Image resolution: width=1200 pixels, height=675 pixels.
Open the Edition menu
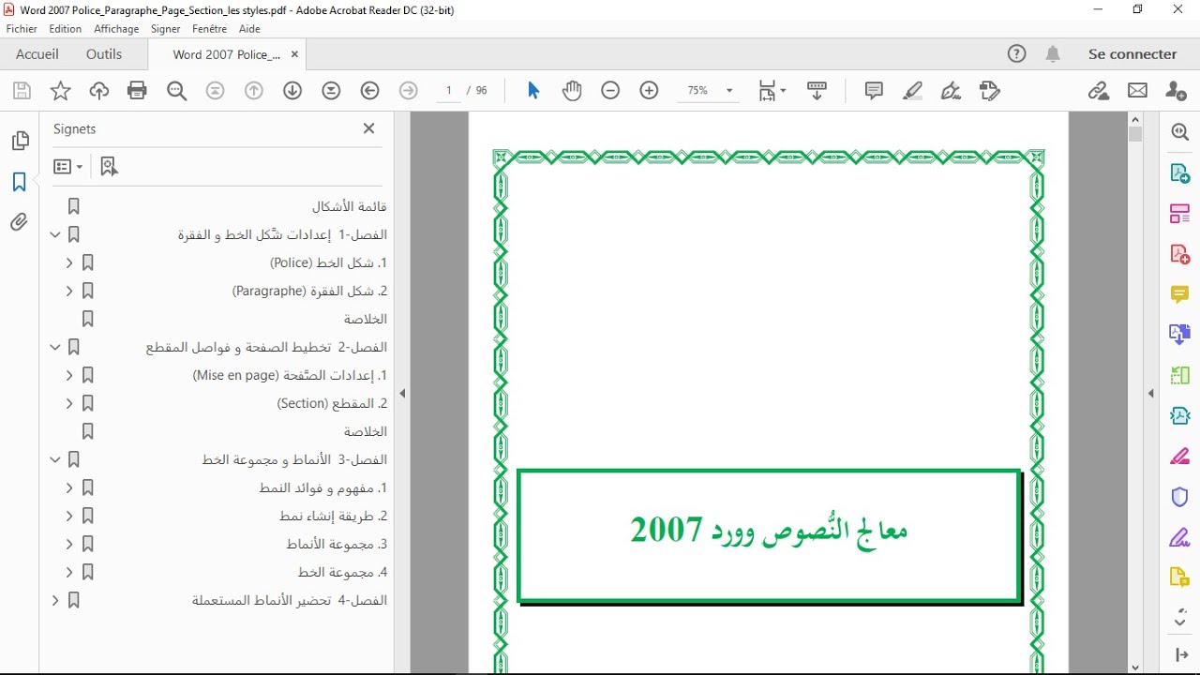(x=66, y=29)
